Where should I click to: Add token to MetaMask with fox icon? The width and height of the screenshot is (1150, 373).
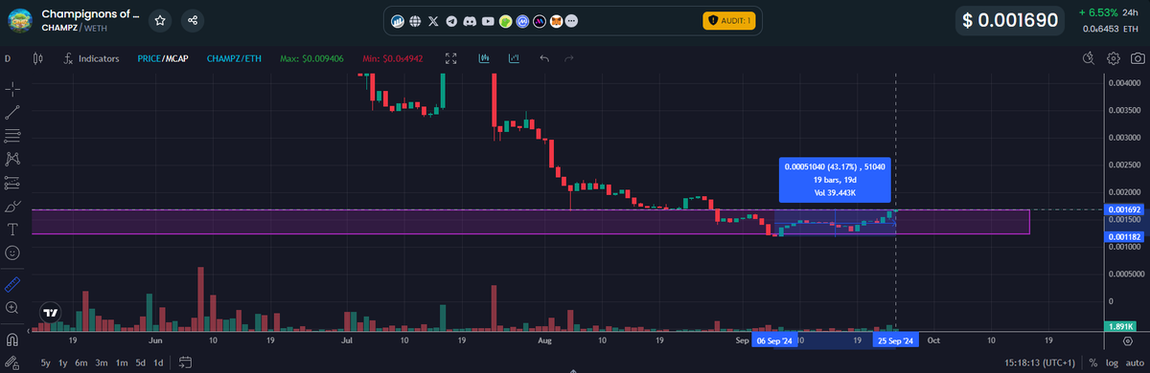556,20
